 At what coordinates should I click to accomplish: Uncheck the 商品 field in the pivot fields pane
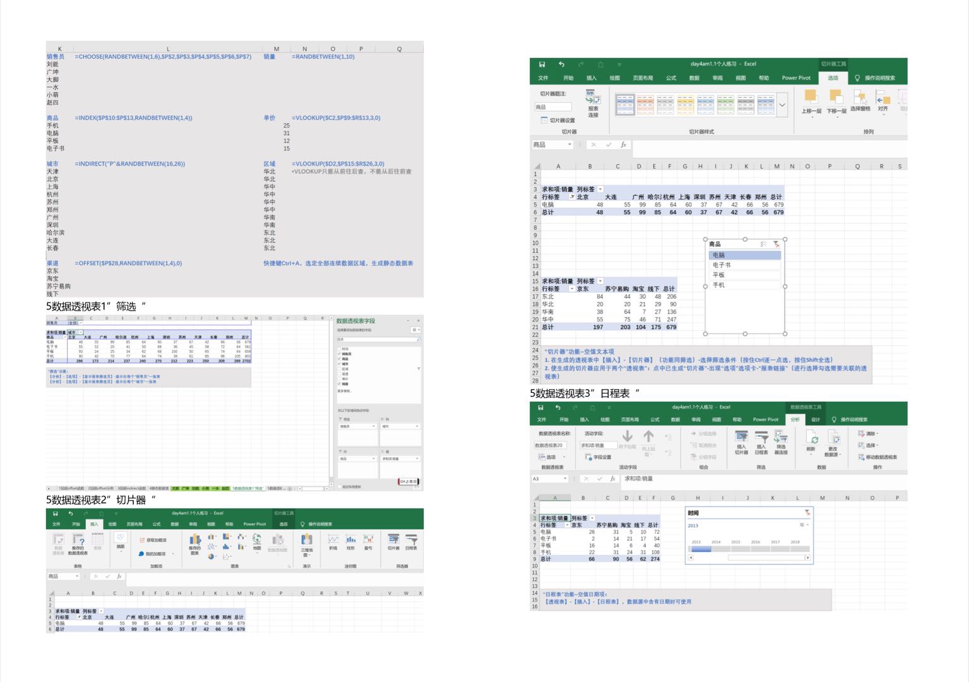[339, 359]
